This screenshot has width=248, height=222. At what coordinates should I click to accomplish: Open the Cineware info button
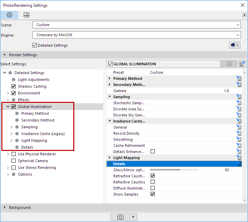(235, 45)
